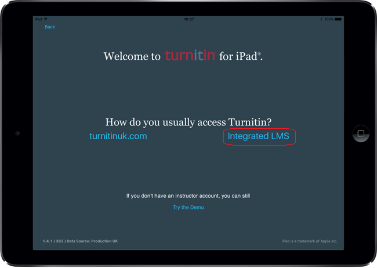Tap the Wi-Fi status icon
This screenshot has width=377, height=268.
(46, 19)
